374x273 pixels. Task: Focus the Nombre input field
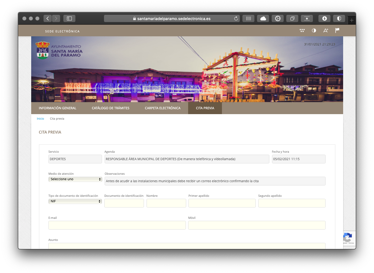(x=166, y=203)
